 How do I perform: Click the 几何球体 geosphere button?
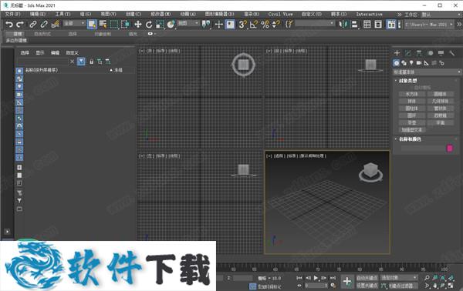pos(440,102)
